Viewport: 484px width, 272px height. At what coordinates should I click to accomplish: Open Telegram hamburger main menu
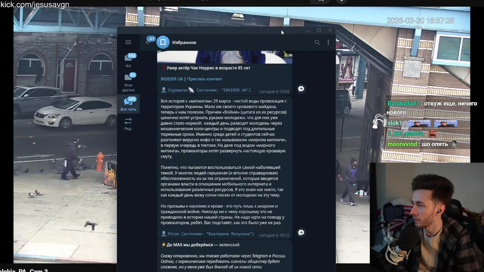pos(128,42)
